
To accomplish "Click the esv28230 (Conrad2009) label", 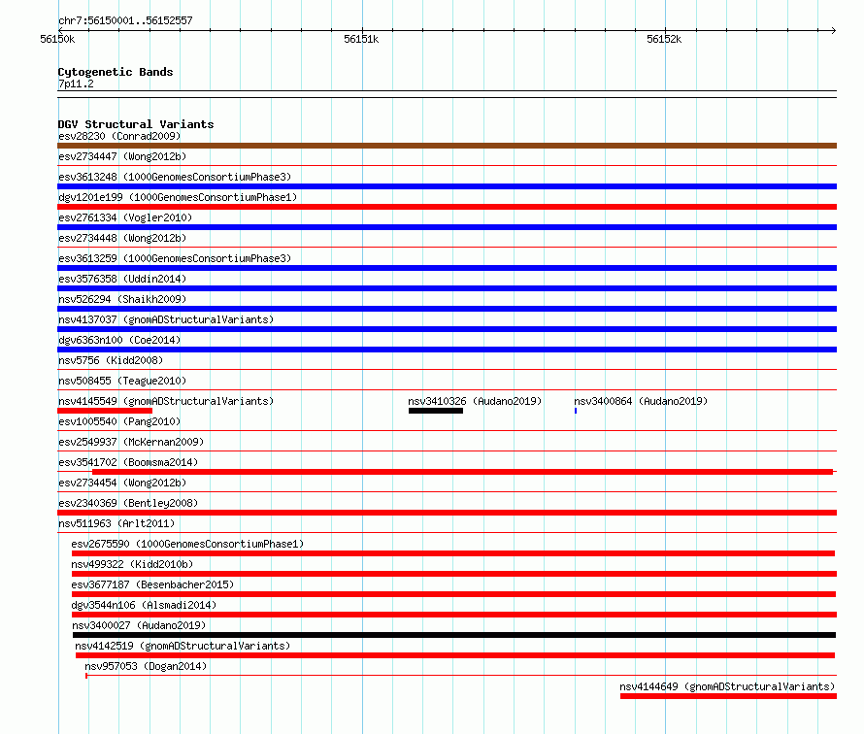I will [119, 136].
